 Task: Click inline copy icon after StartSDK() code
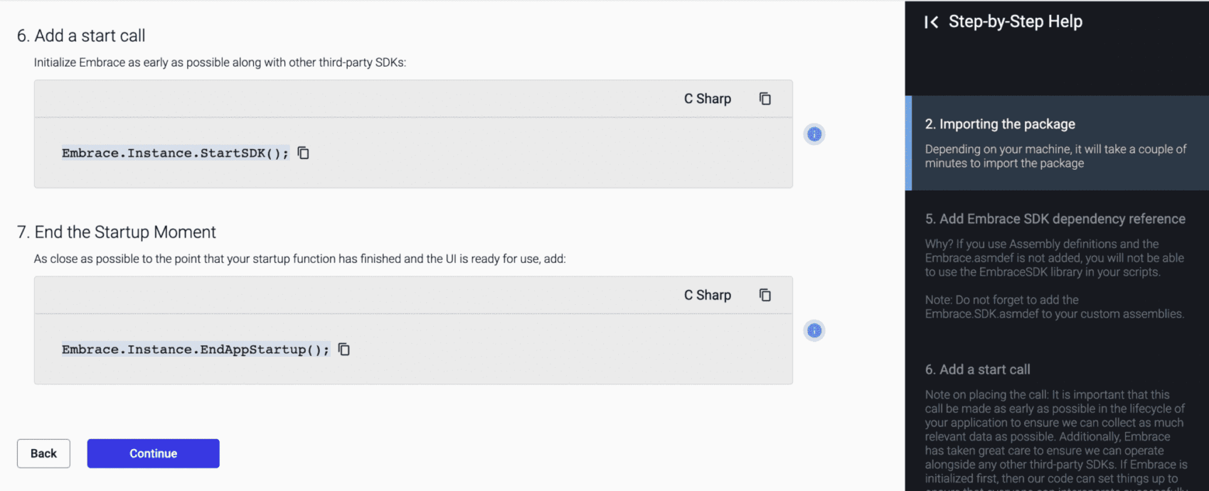point(304,153)
